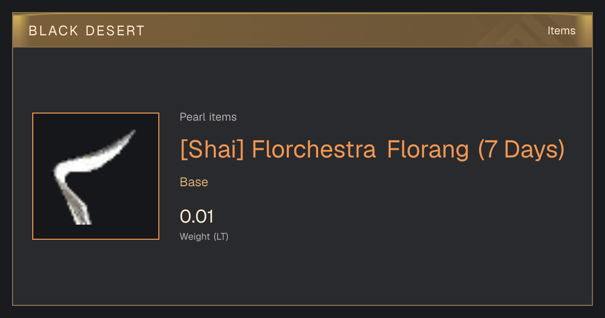The width and height of the screenshot is (605, 318).
Task: Click the word Florchestra in the title
Action: 314,150
